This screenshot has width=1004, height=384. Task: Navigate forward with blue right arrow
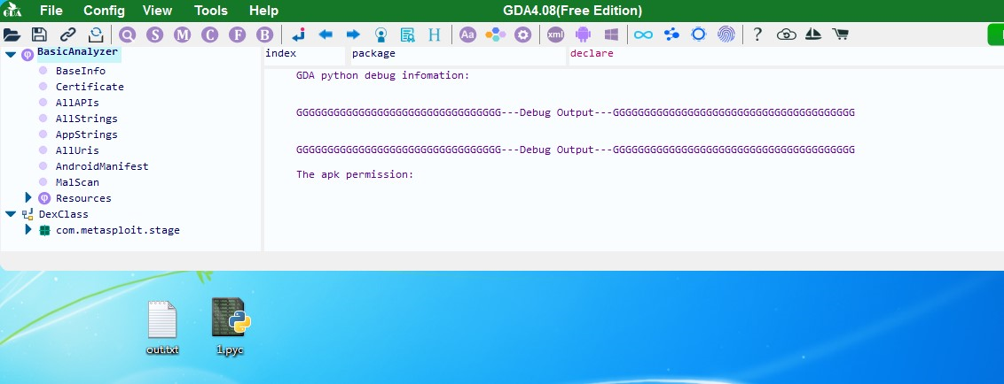click(x=353, y=35)
